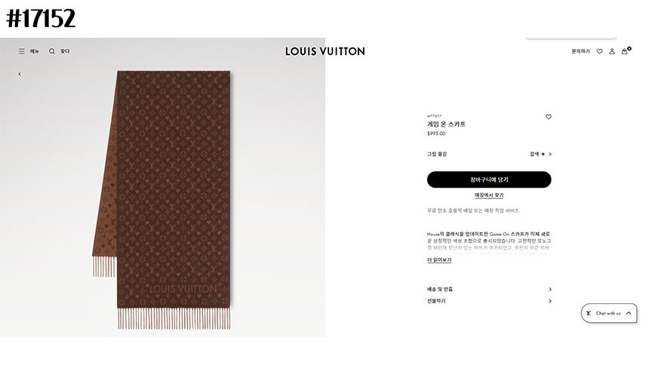Screen dimensions: 649x377
Task: Click the scarf product image
Action: [x=162, y=199]
